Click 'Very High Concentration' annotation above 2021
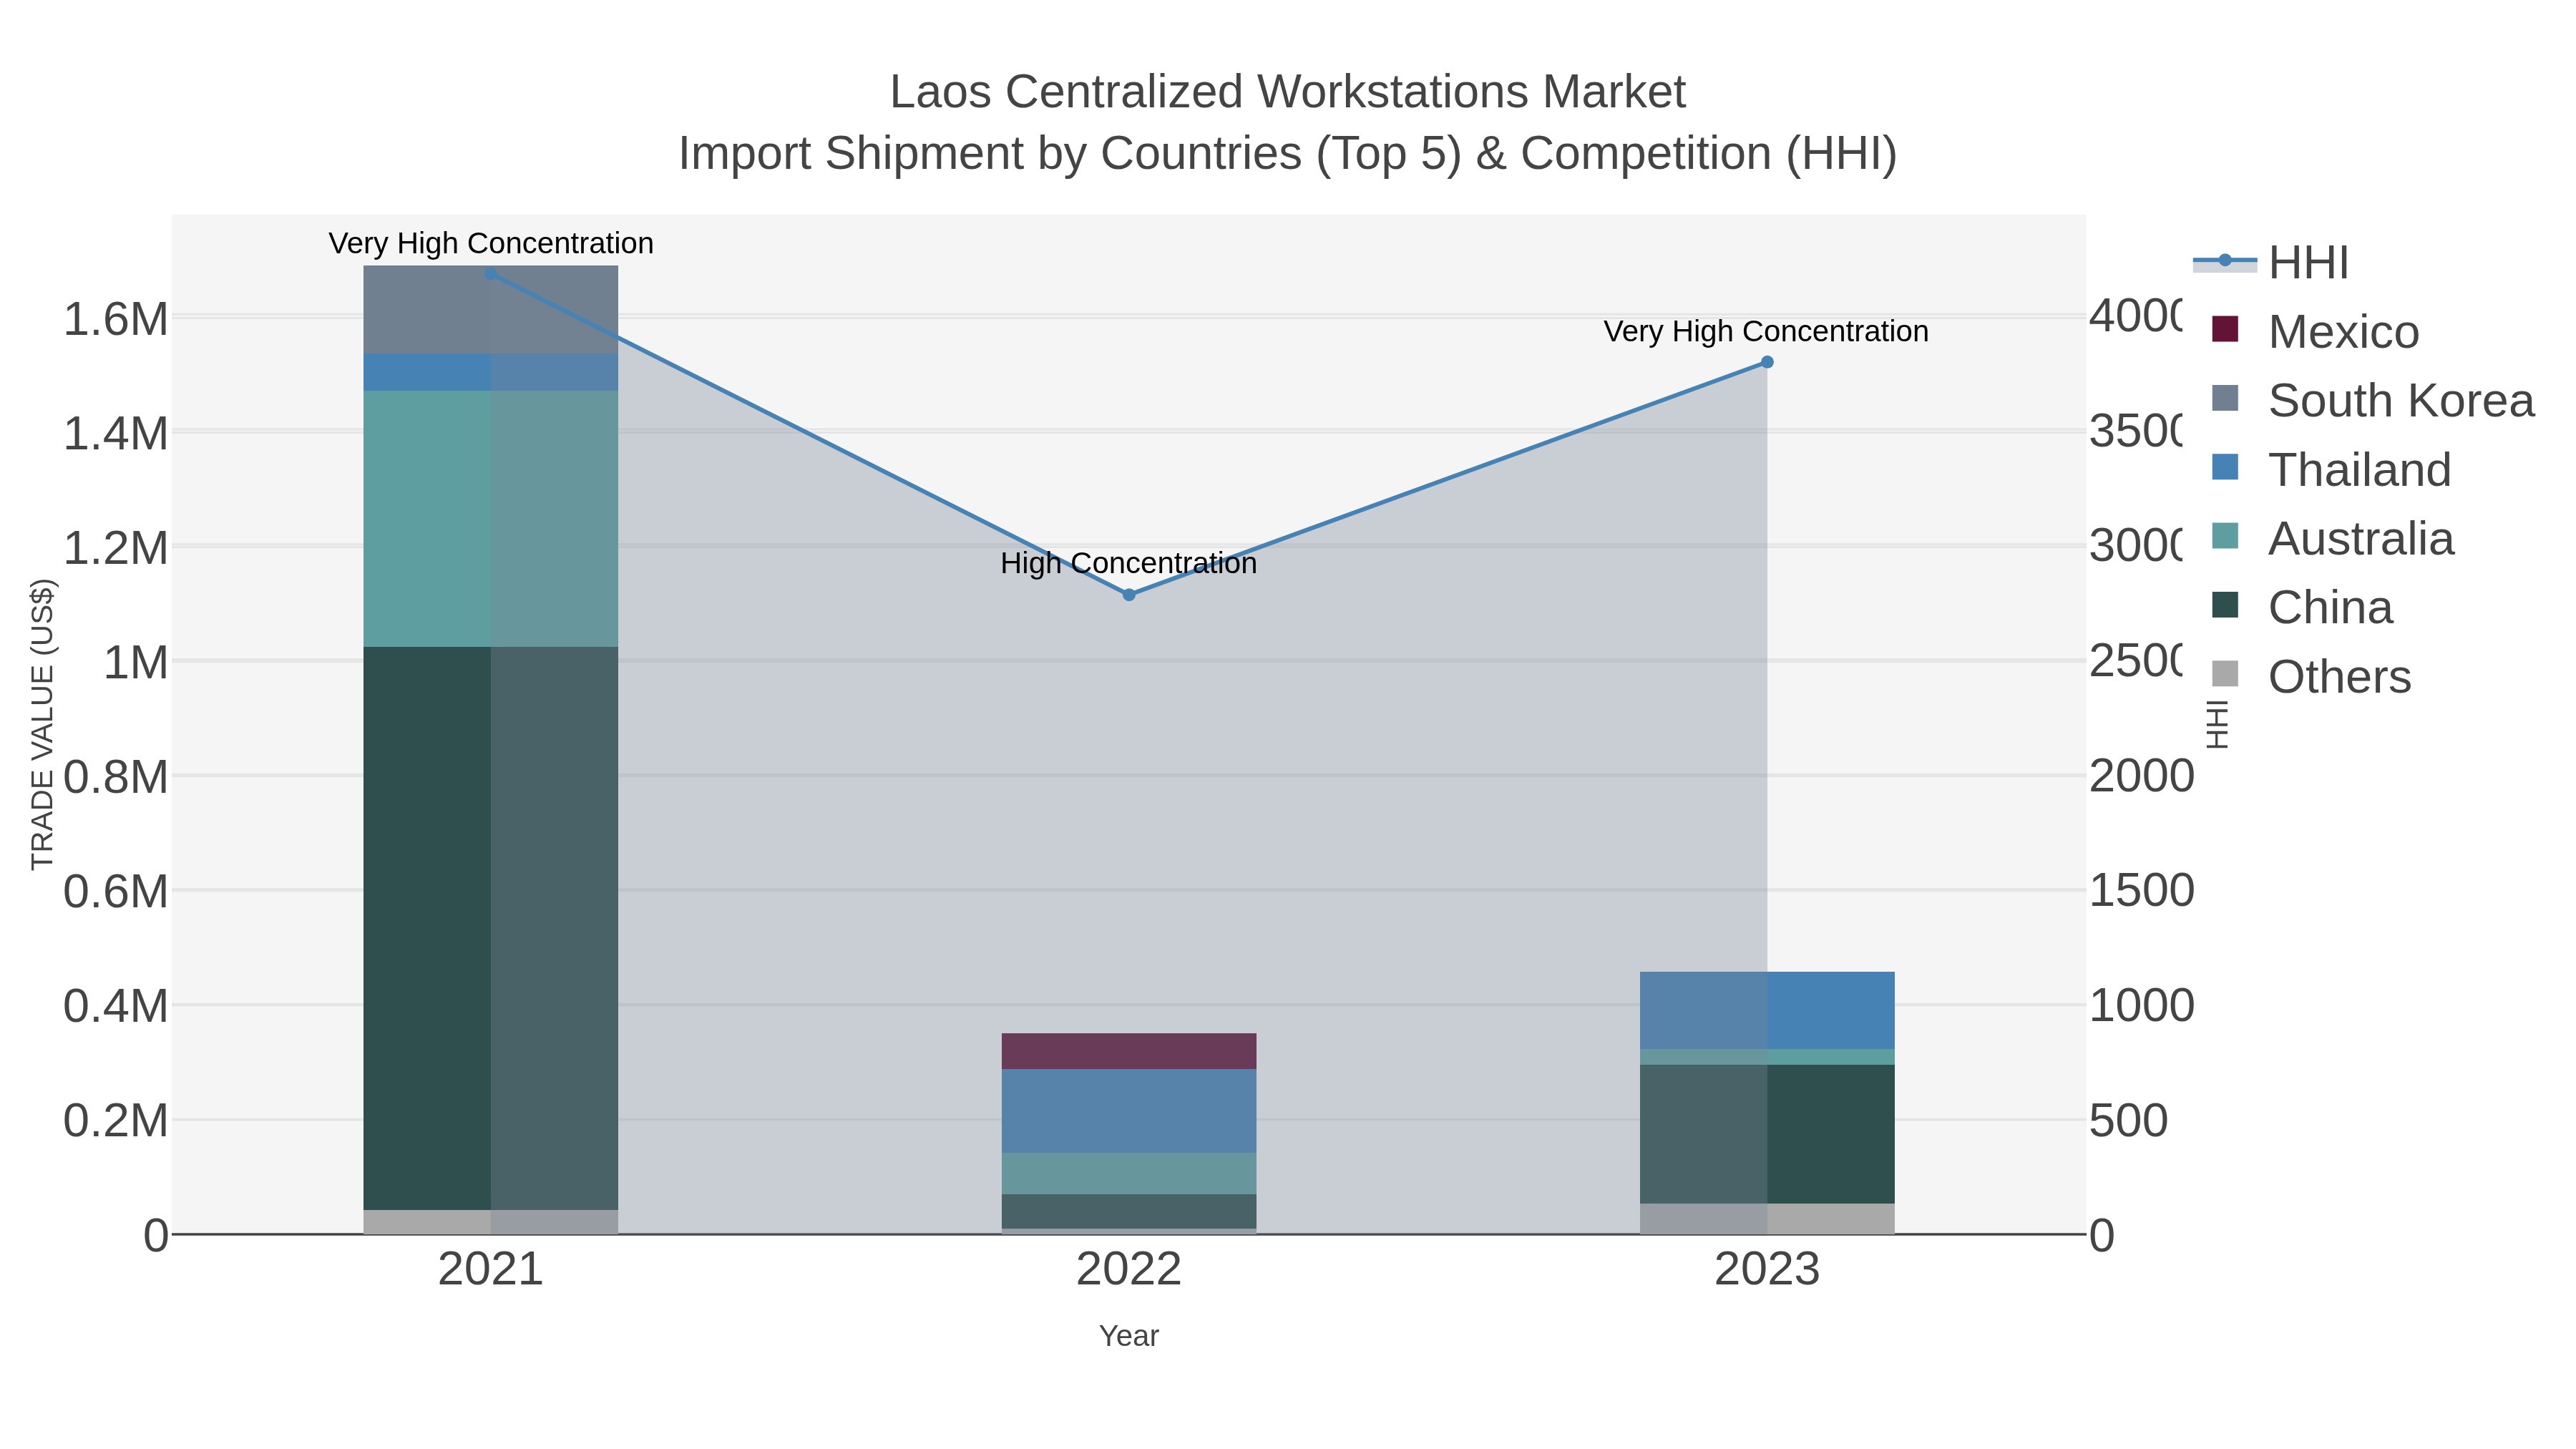This screenshot has height=1449, width=2576. point(491,244)
